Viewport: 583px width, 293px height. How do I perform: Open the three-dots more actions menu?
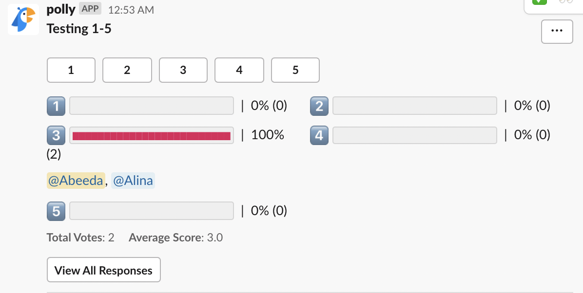click(557, 32)
